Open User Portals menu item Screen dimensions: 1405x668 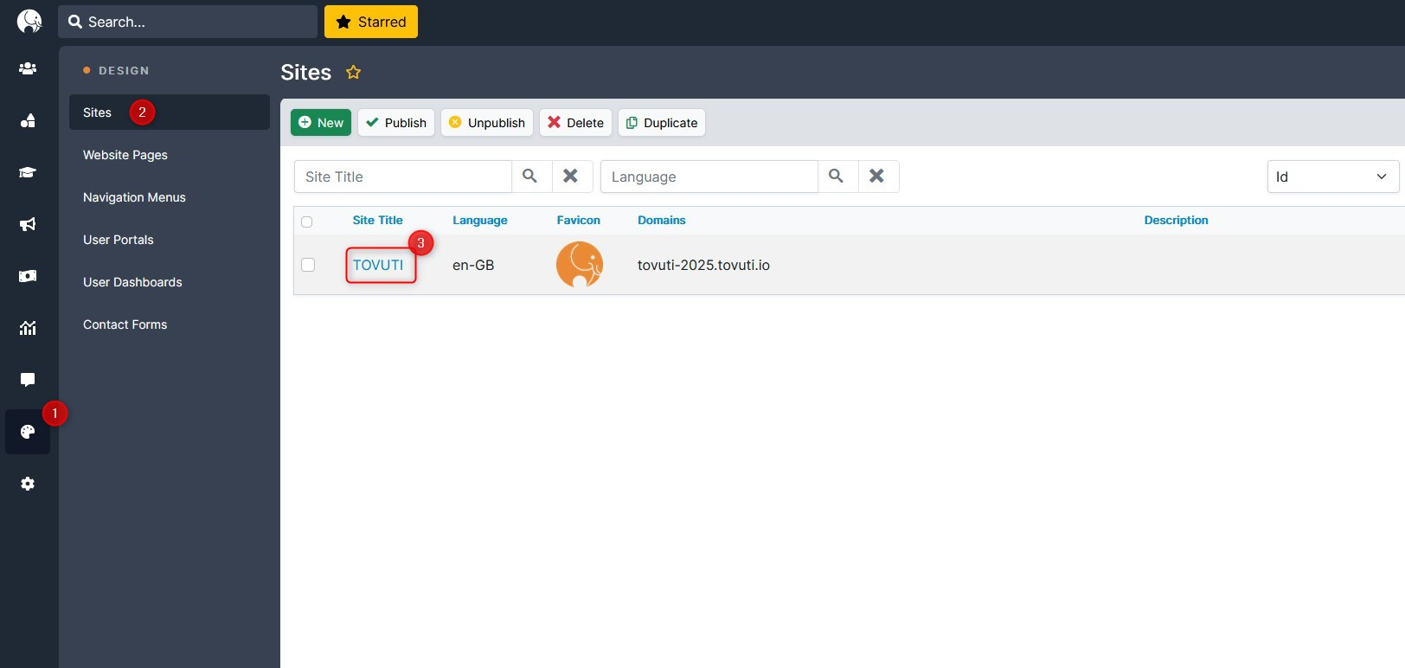(x=119, y=240)
